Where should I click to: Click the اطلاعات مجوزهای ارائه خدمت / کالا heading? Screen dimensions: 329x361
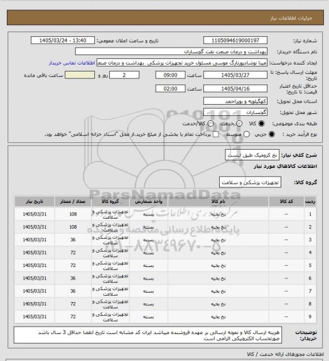pyautogui.click(x=285, y=355)
